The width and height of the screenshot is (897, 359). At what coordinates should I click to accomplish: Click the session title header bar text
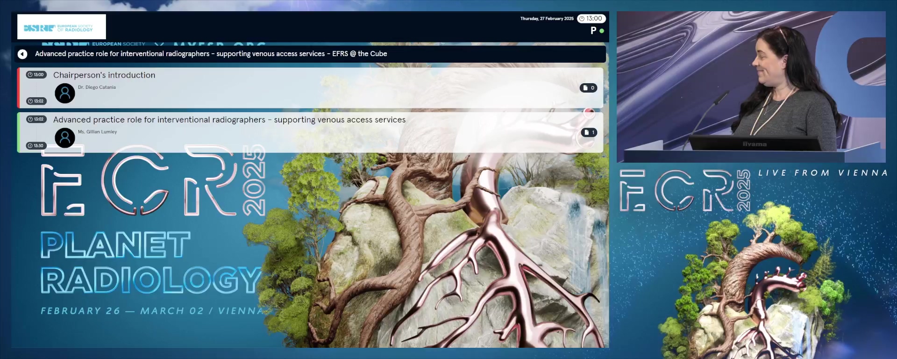(x=211, y=54)
